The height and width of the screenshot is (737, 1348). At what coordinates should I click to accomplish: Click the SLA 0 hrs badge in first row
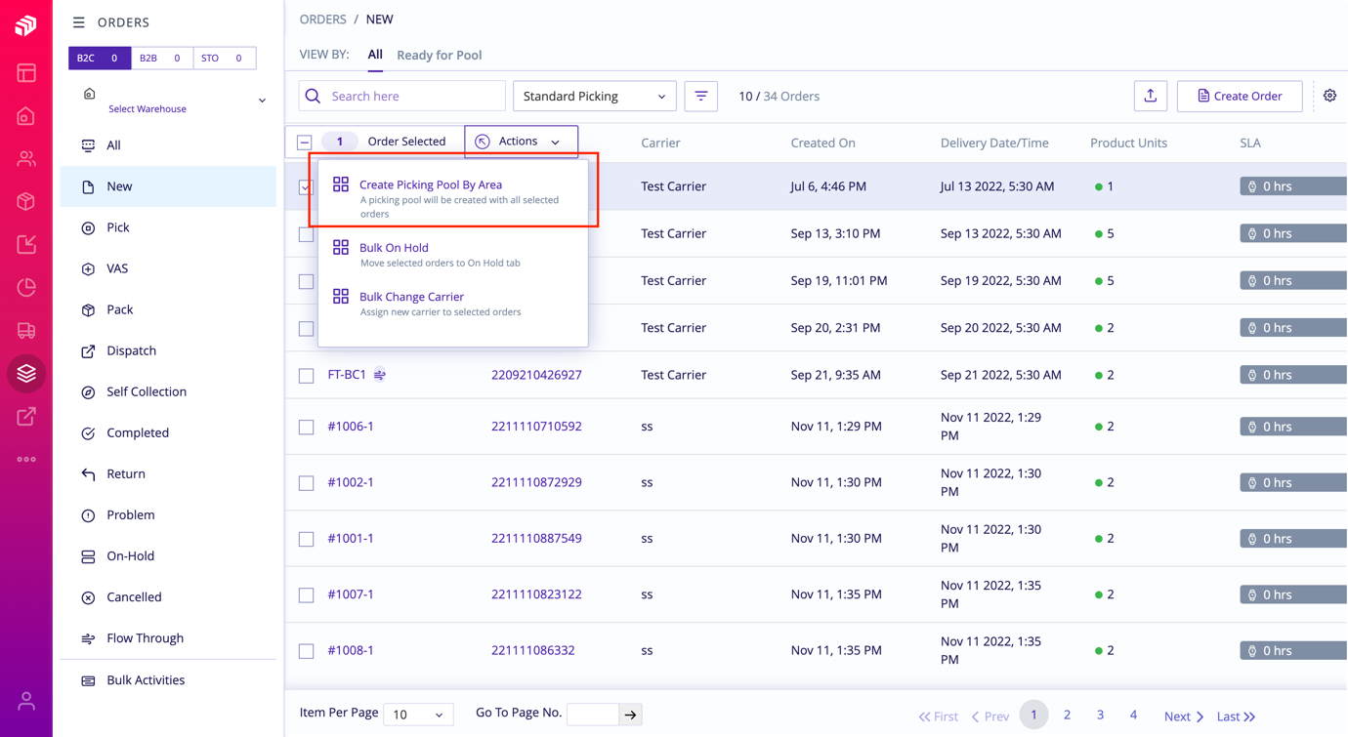tap(1293, 186)
